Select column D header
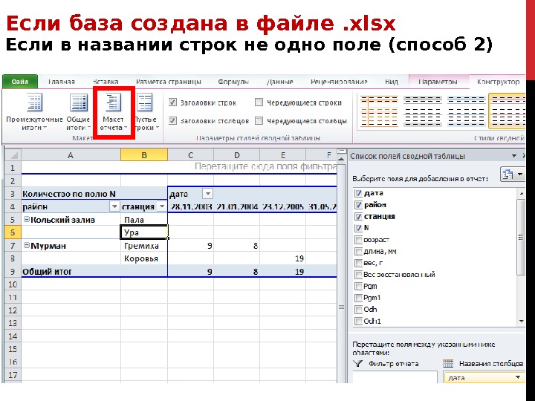The height and width of the screenshot is (401, 535). click(x=236, y=155)
